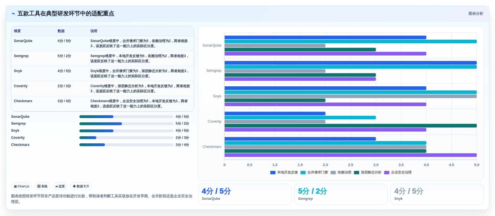
Task: Select the 表格 tag chip
Action: tap(42, 186)
